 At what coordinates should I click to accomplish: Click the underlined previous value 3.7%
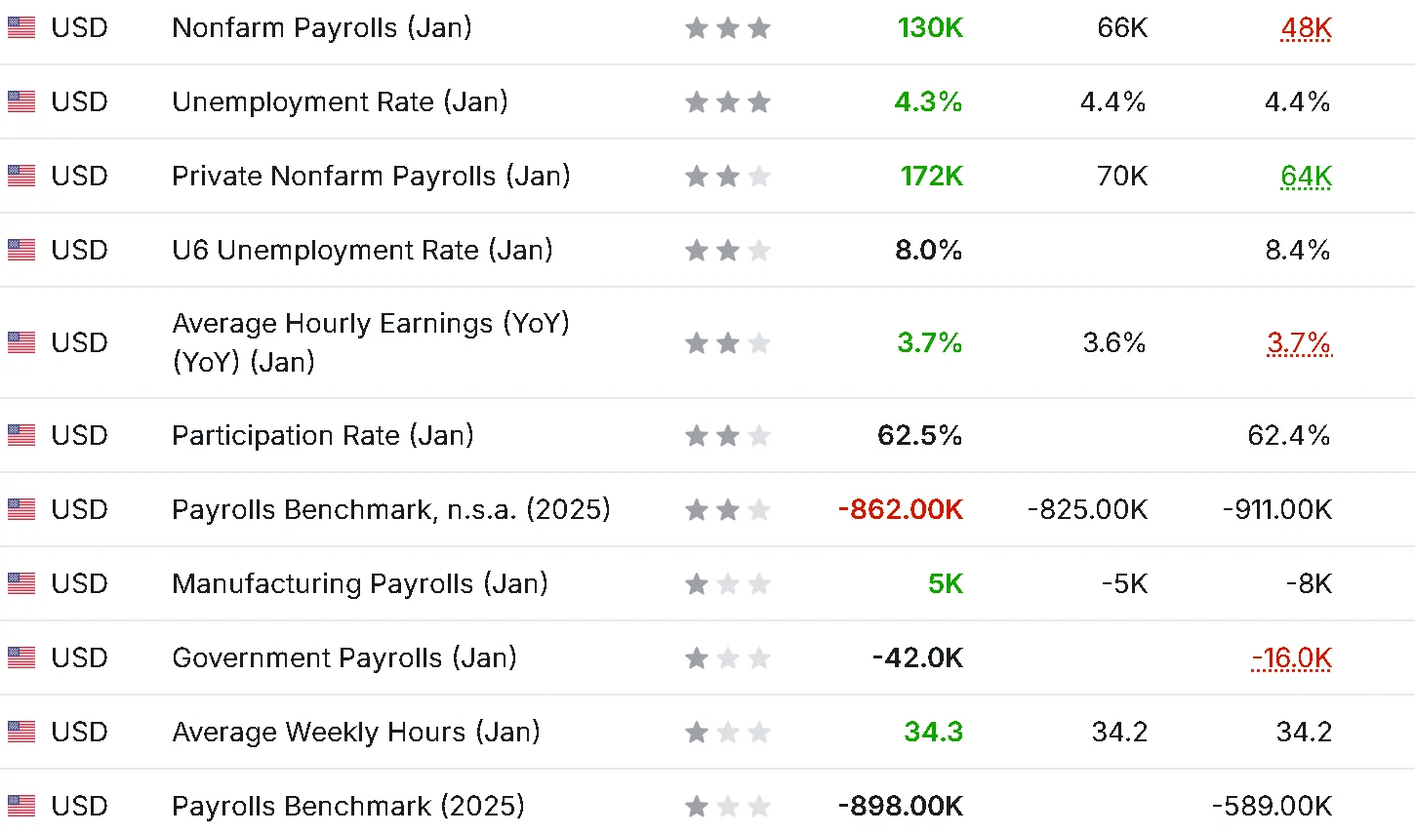pos(1300,343)
